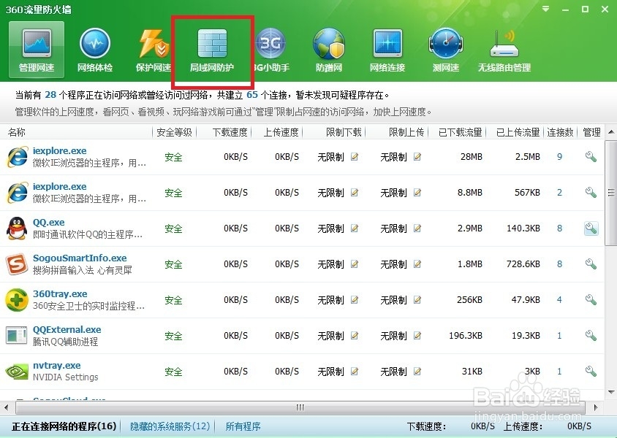
Task: Open the 防蹭网 globe shield icon
Action: pyautogui.click(x=328, y=50)
